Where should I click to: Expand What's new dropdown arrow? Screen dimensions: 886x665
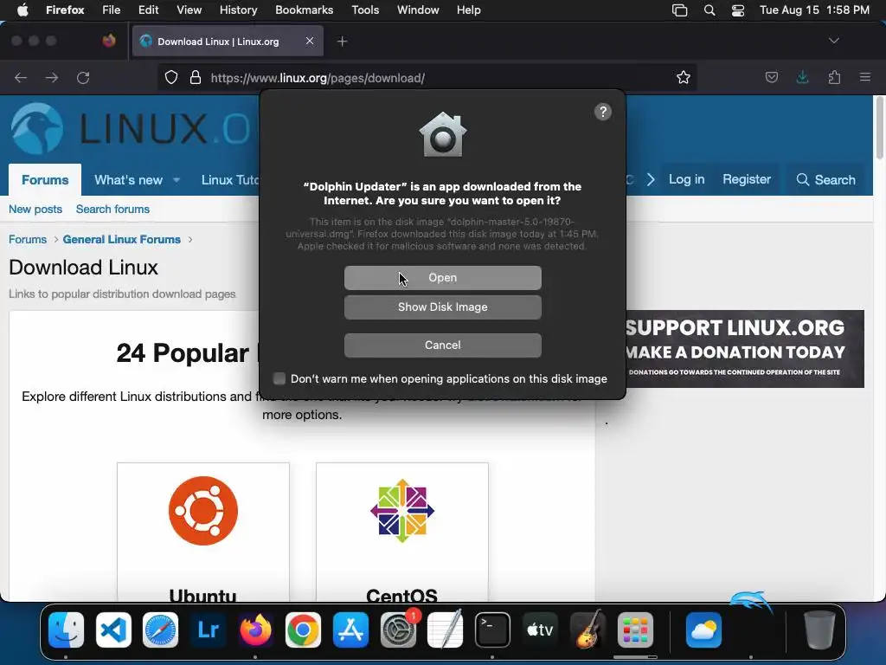[177, 180]
